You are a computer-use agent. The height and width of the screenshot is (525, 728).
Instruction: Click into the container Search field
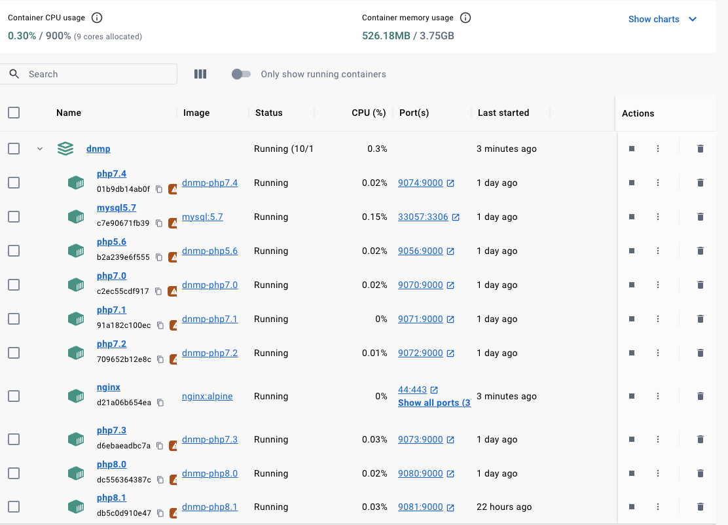tap(98, 74)
